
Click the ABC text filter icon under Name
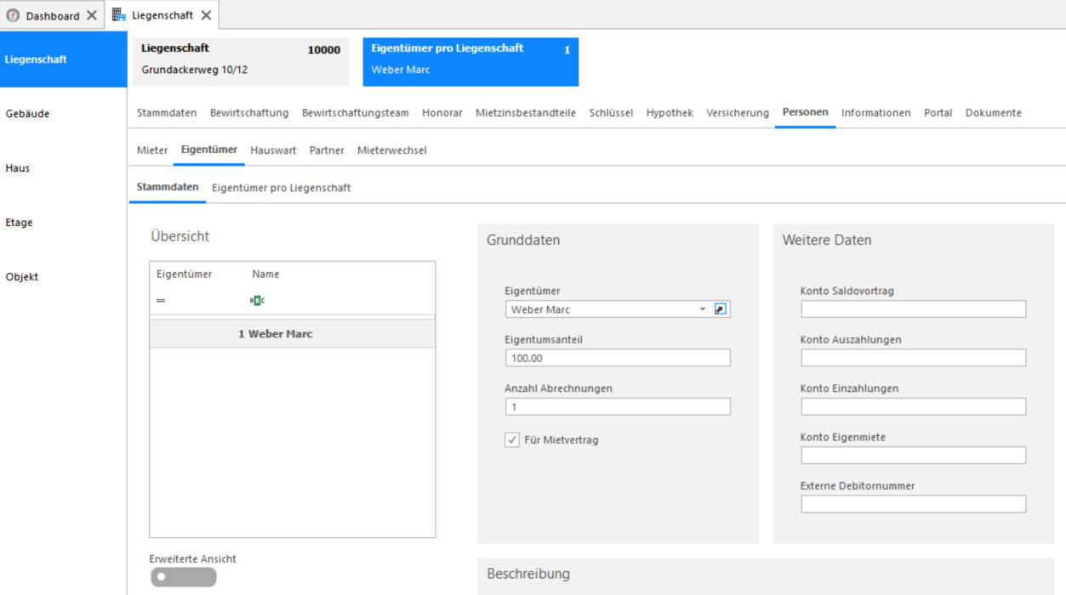point(257,300)
